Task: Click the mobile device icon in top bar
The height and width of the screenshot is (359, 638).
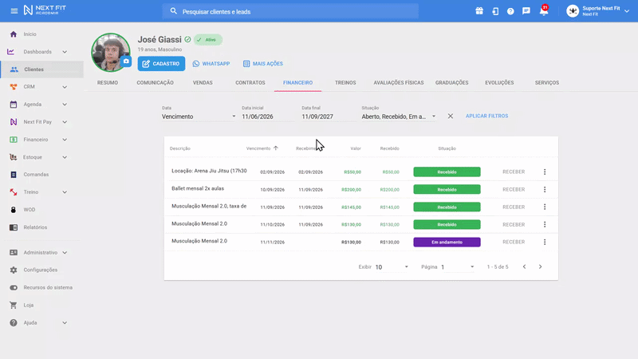Action: tap(495, 11)
